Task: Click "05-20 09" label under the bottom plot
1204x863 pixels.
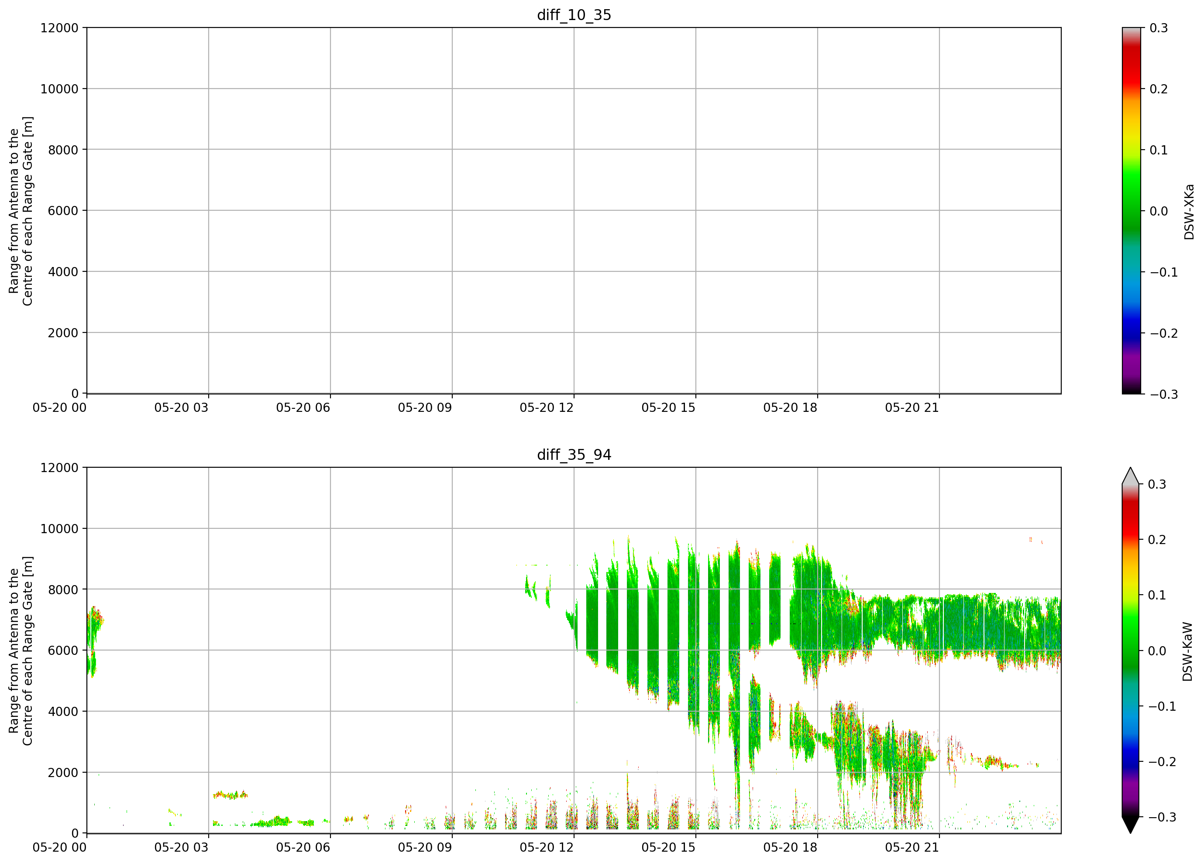Action: pyautogui.click(x=425, y=847)
